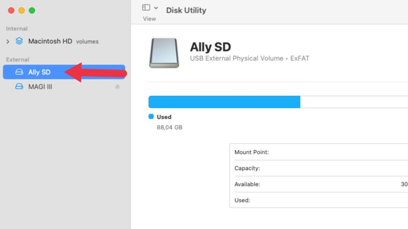Click the 'volumes' label next to Macintosh HD
This screenshot has width=408, height=229.
pos(87,41)
